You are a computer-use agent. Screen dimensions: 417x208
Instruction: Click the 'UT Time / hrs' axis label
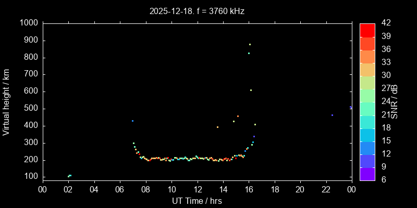(x=197, y=201)
